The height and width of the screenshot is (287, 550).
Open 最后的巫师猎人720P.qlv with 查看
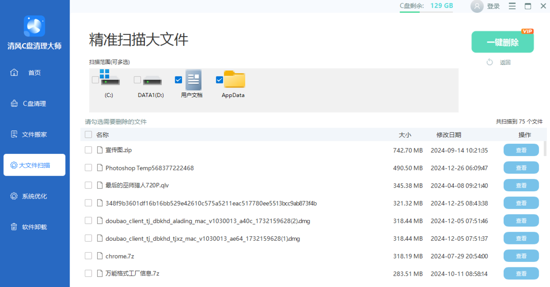(521, 185)
